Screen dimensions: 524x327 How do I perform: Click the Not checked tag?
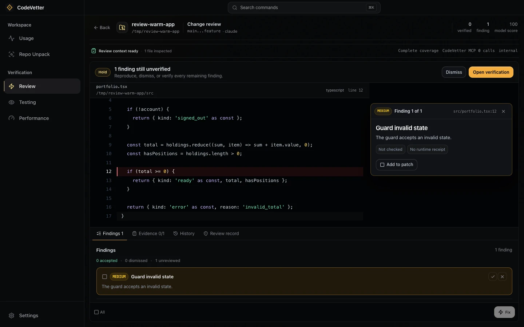point(390,149)
